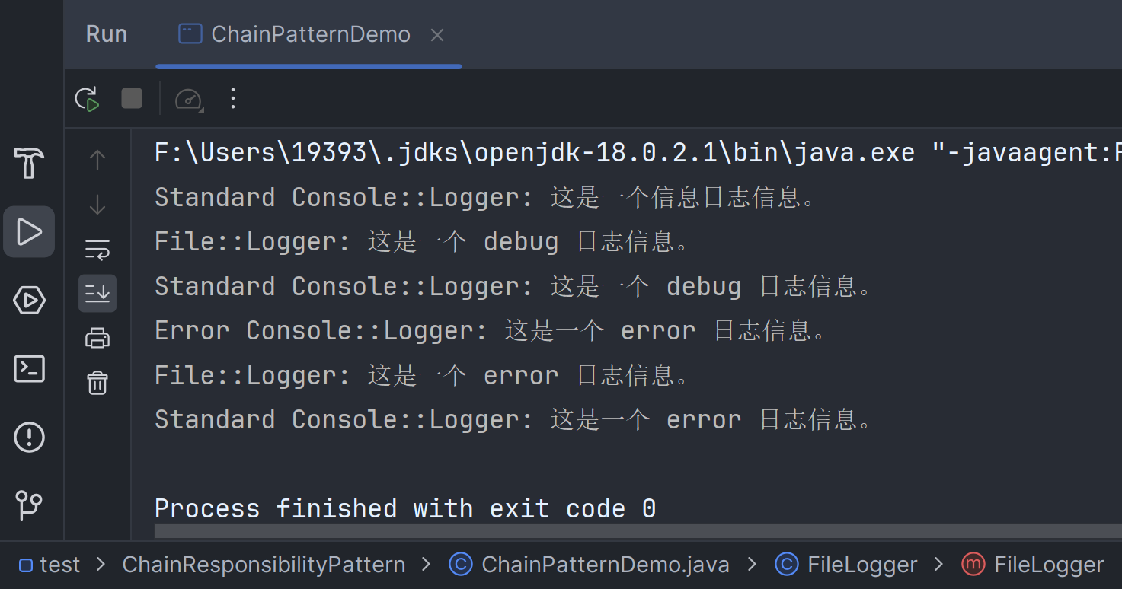1122x589 pixels.
Task: Click the FileLogger class breadcrumb
Action: 846,565
